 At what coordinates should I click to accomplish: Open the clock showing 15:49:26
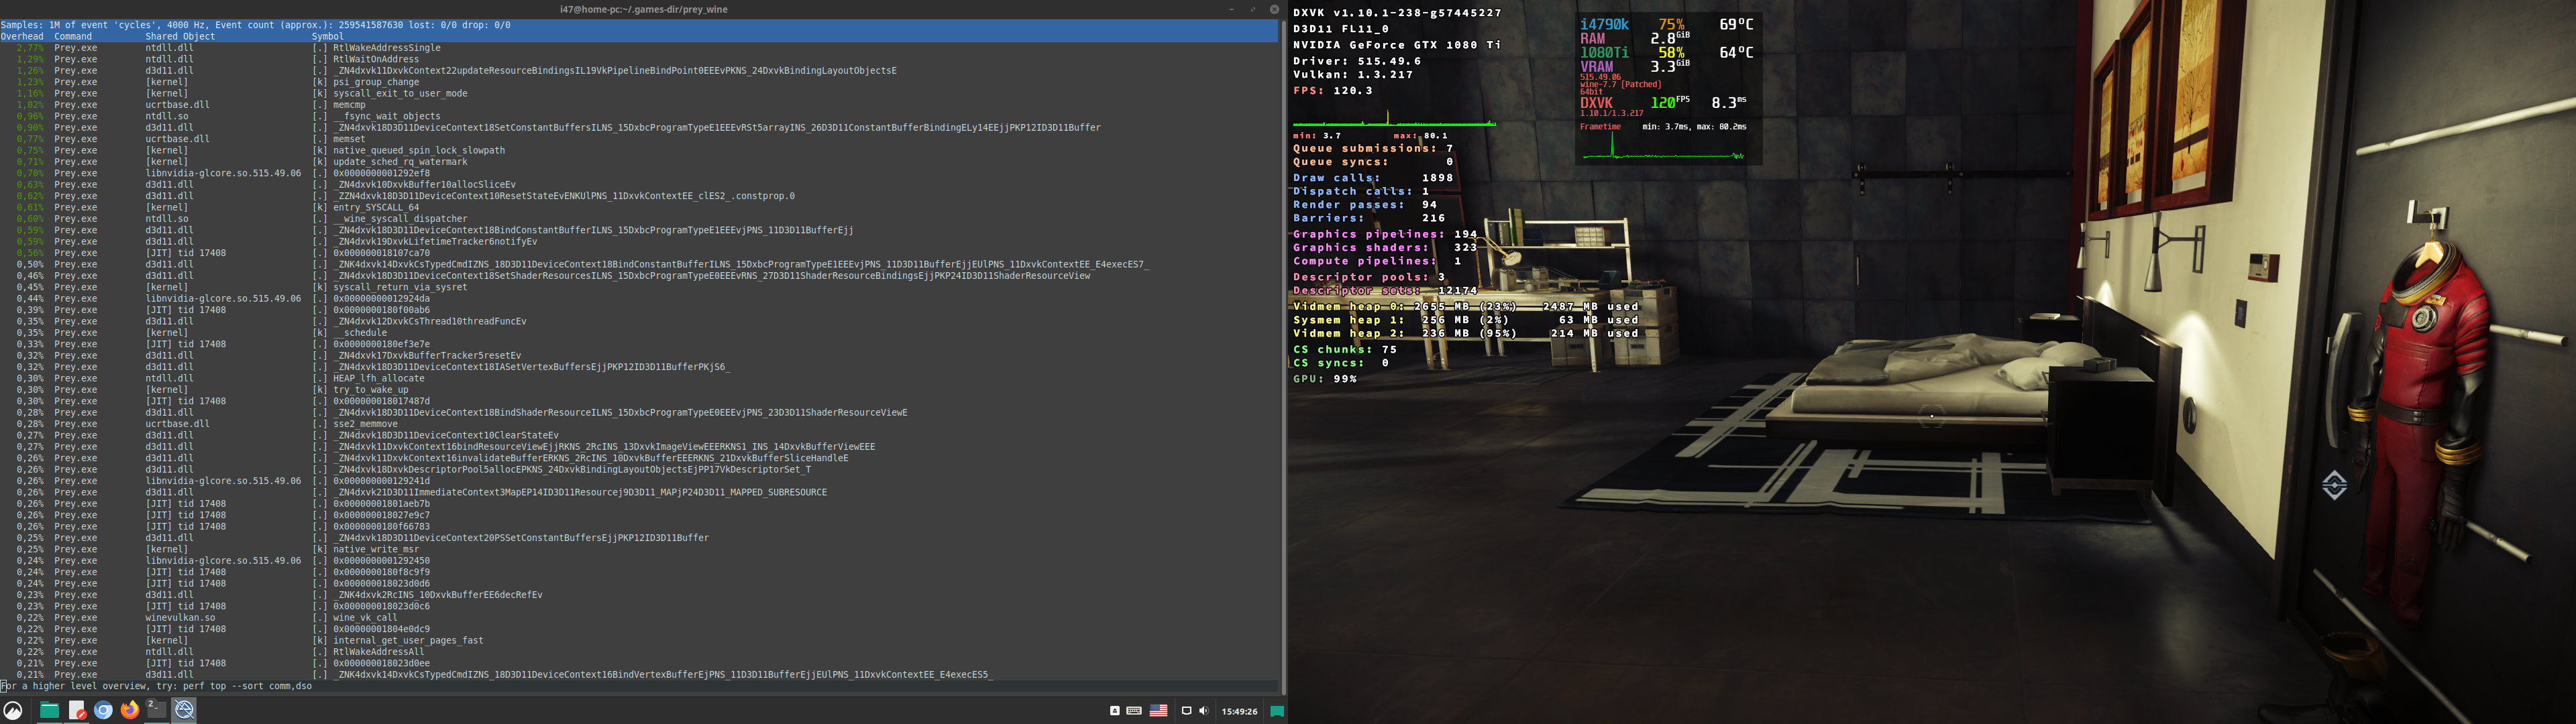point(1239,712)
